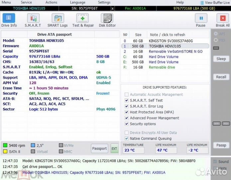The image size is (231, 180).
Task: Click the blue 2,5" form-factor indicator
Action: click(x=33, y=145)
